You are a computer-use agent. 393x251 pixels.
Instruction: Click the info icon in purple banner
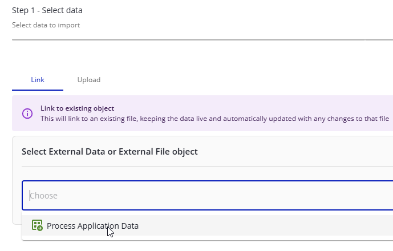(x=27, y=114)
